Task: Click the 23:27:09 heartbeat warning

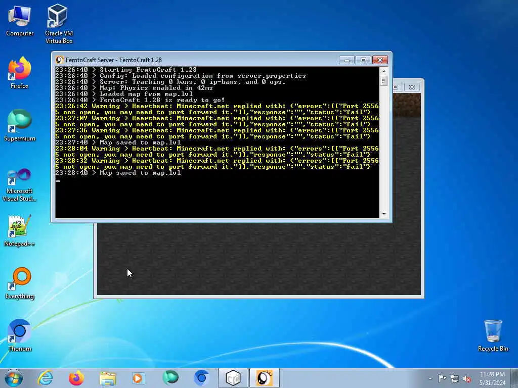Action: 217,121
